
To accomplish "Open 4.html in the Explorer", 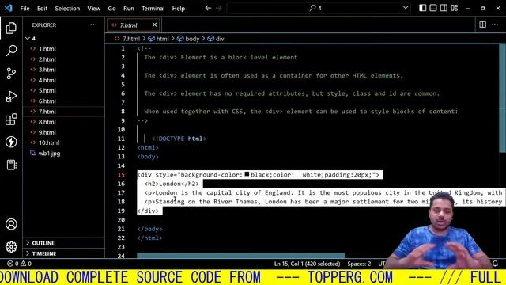I will coord(63,80).
